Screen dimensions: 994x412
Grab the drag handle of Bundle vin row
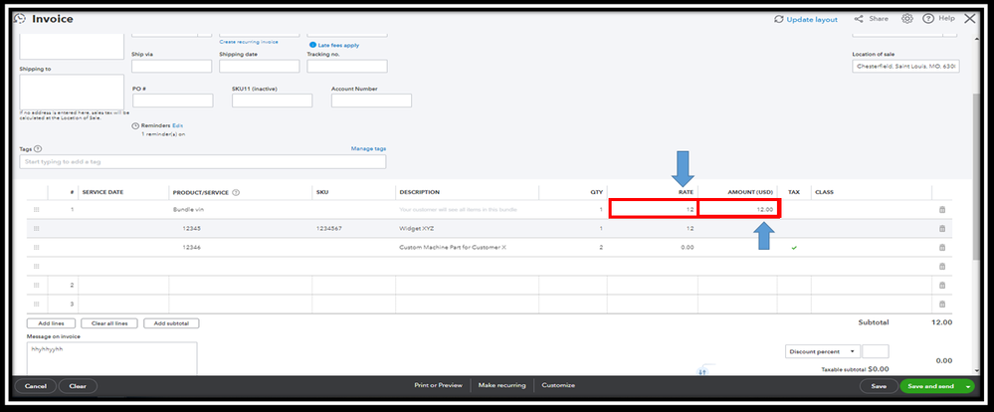tap(36, 209)
